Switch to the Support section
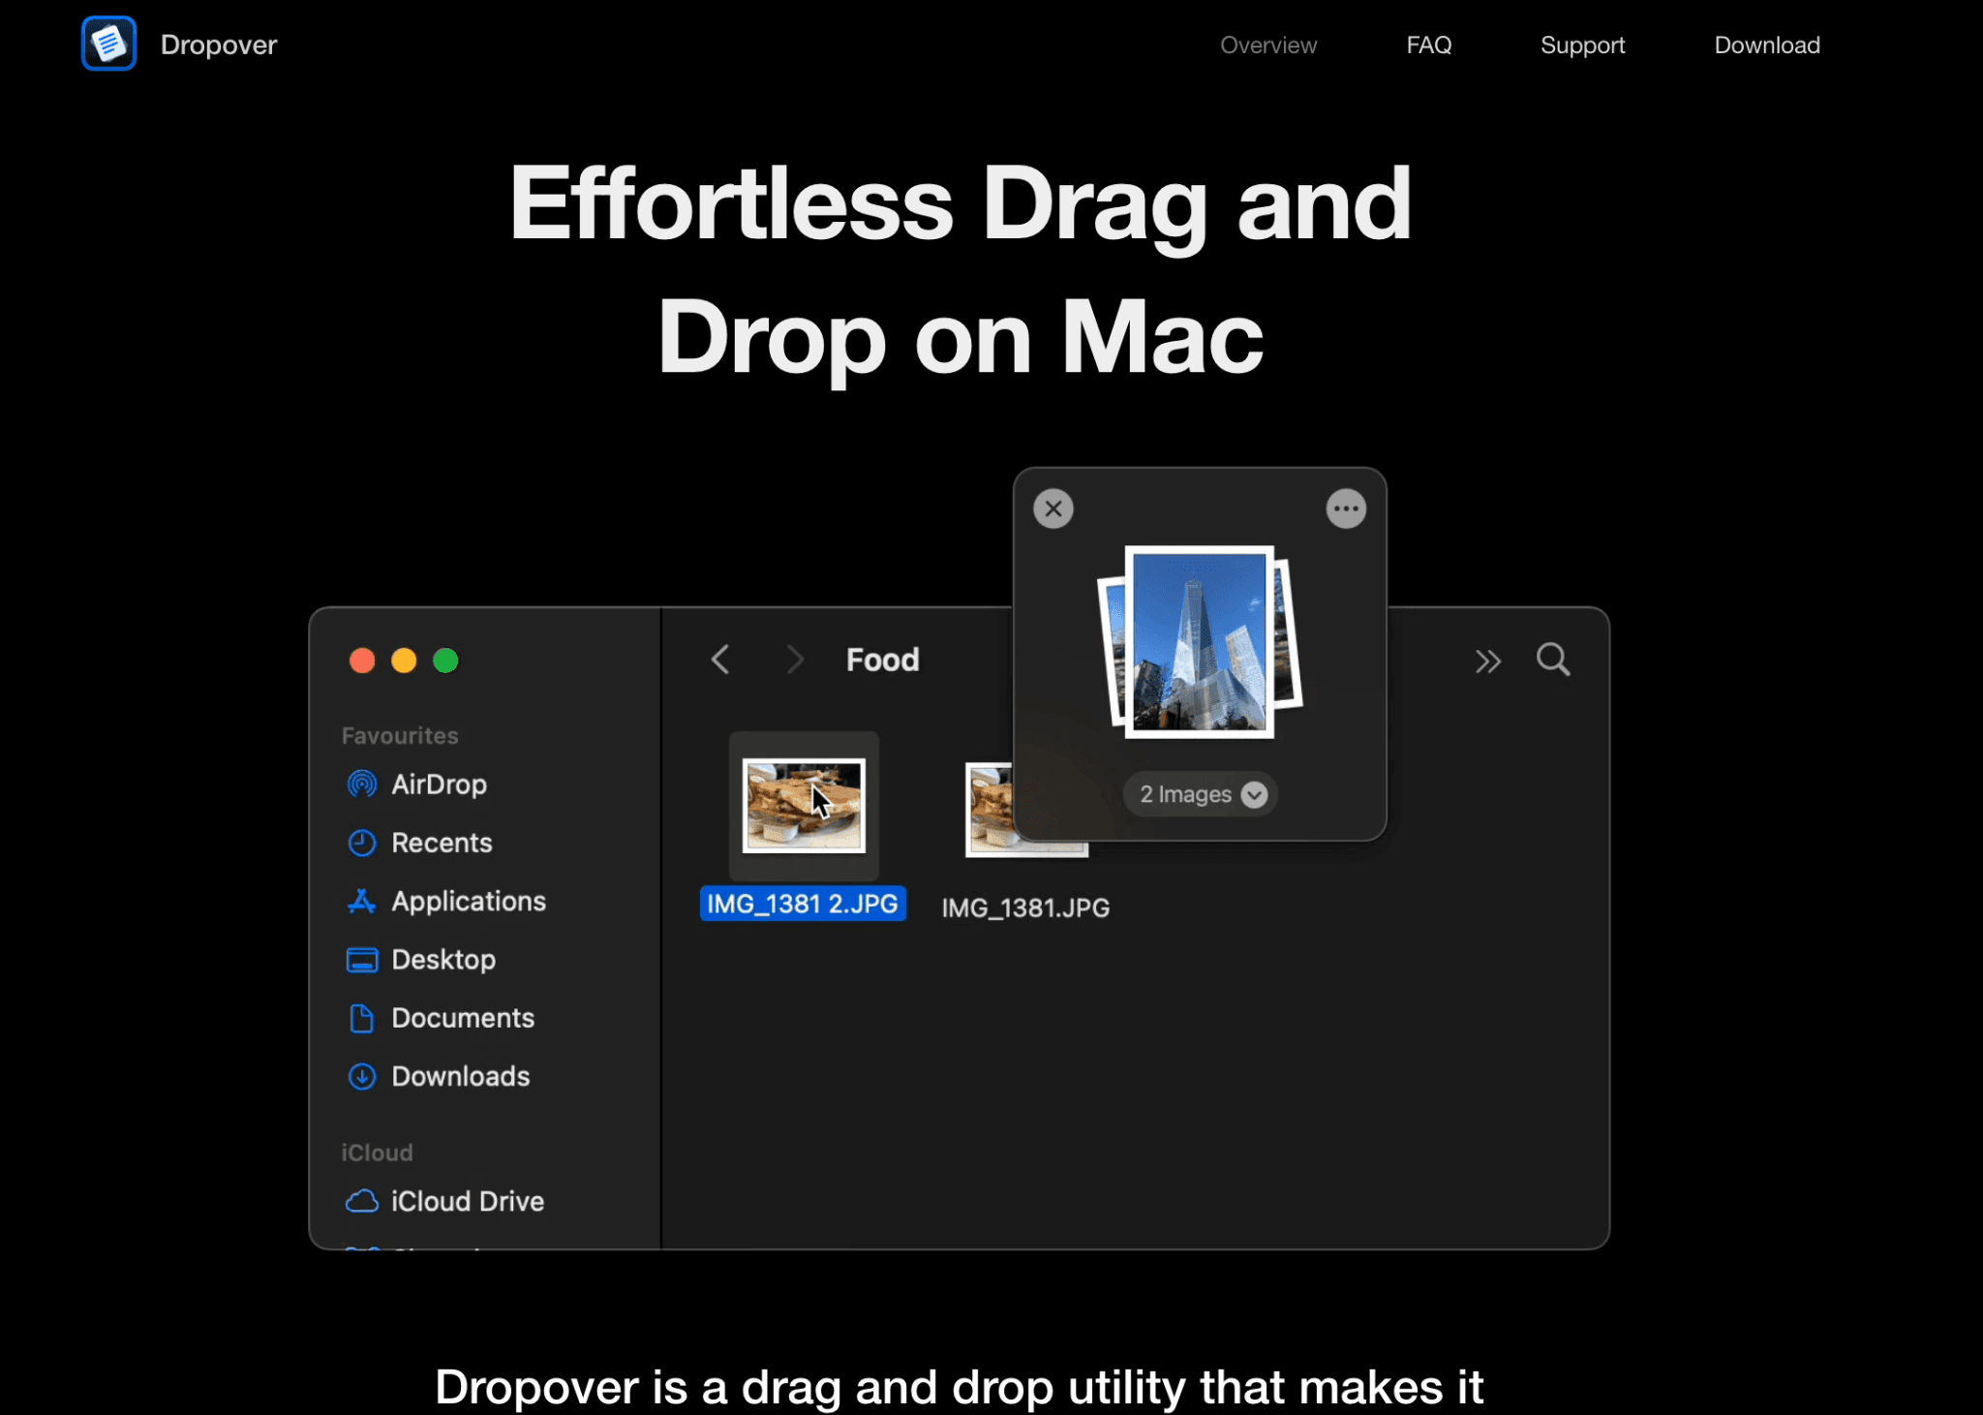This screenshot has height=1415, width=1983. (x=1582, y=45)
